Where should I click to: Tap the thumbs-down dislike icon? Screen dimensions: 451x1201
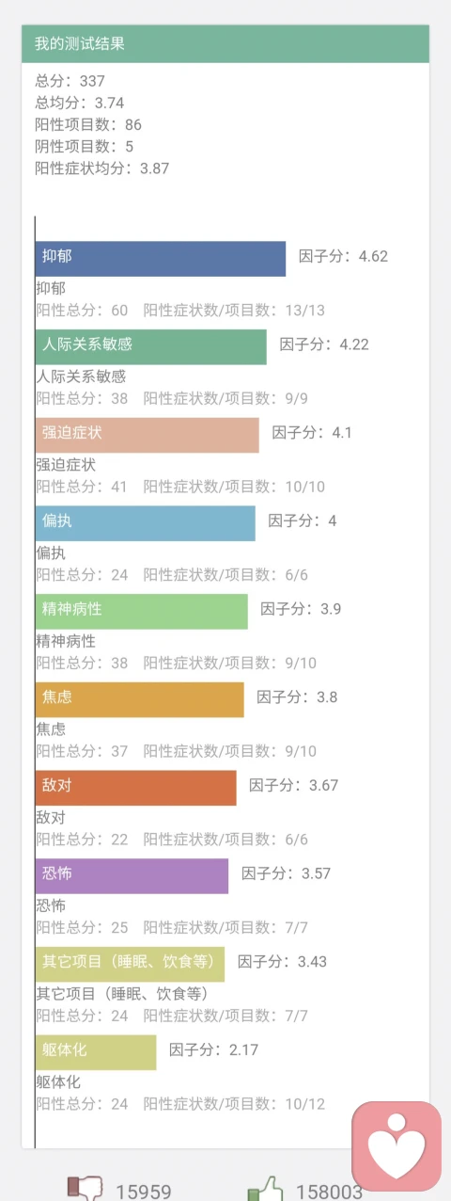point(85,1189)
